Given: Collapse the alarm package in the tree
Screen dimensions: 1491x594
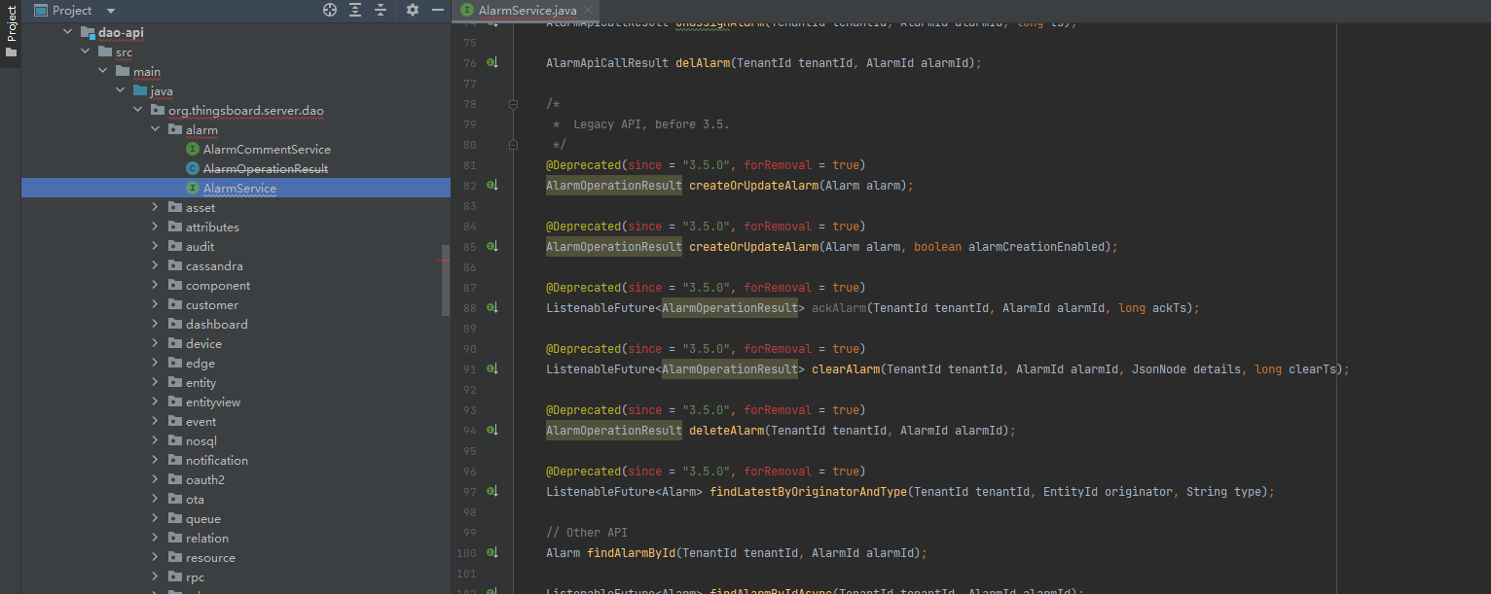Looking at the screenshot, I should [x=154, y=129].
